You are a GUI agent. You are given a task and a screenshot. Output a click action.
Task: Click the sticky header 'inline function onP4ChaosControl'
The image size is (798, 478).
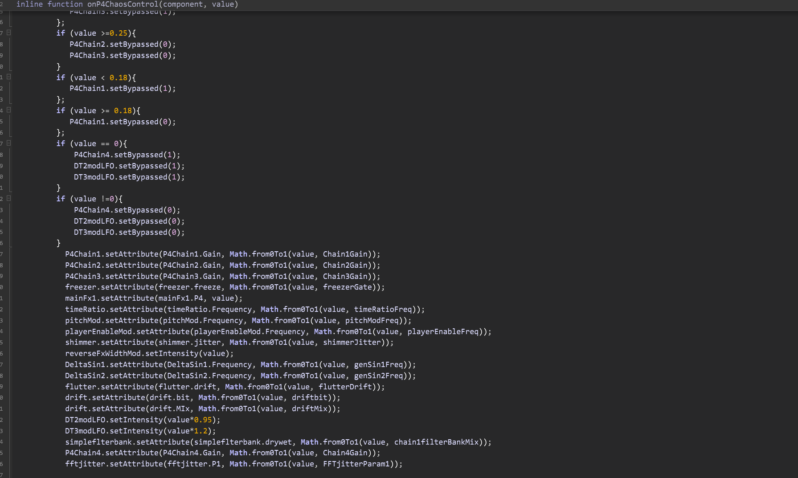click(x=127, y=4)
